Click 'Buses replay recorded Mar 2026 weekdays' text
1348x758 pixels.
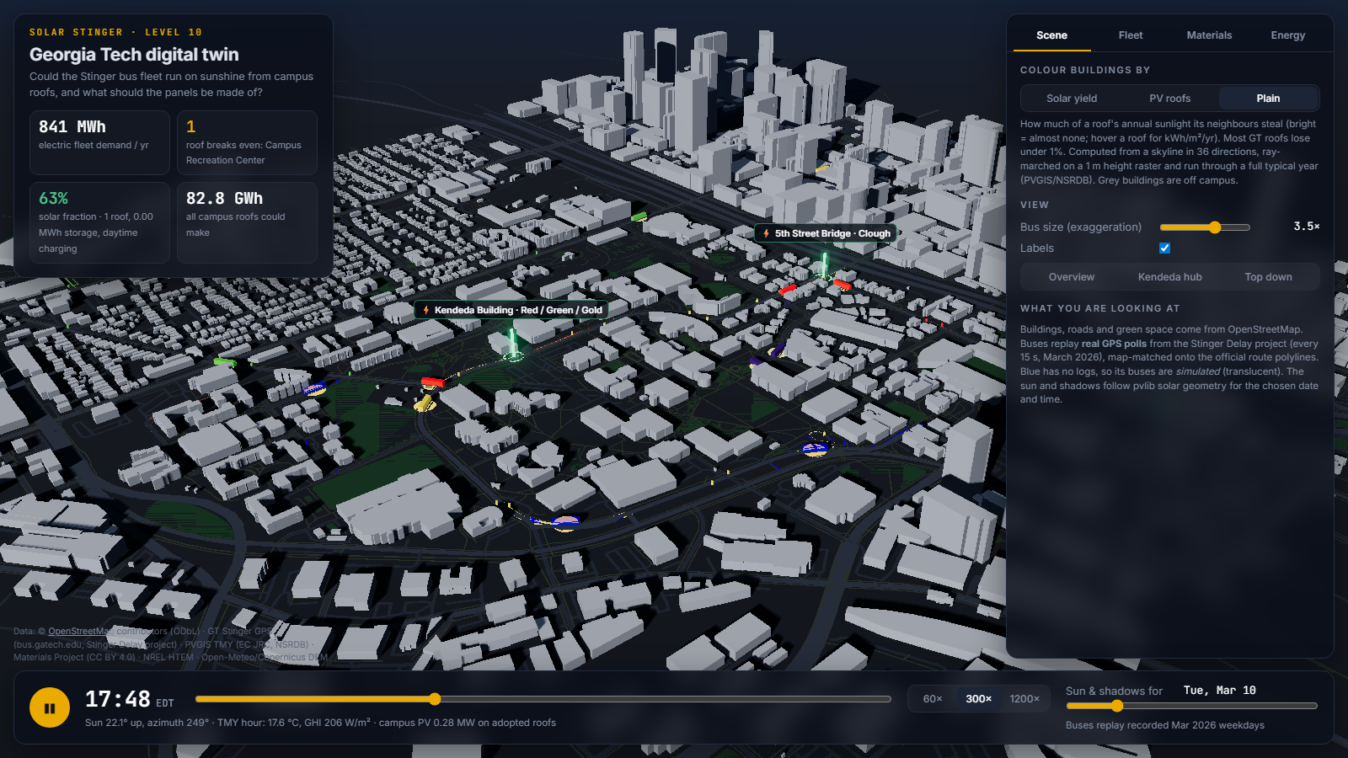(x=1164, y=725)
